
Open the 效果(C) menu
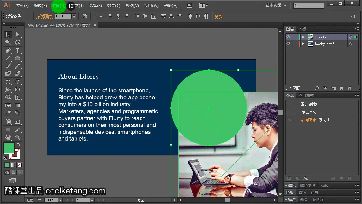114,5
